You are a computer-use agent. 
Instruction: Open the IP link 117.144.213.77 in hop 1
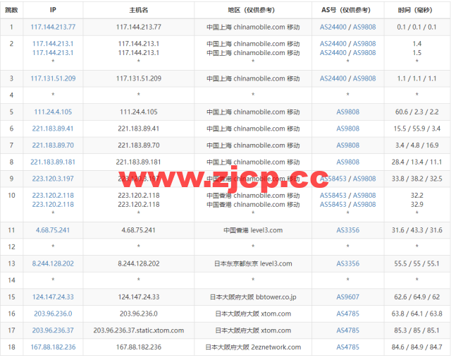tap(53, 27)
